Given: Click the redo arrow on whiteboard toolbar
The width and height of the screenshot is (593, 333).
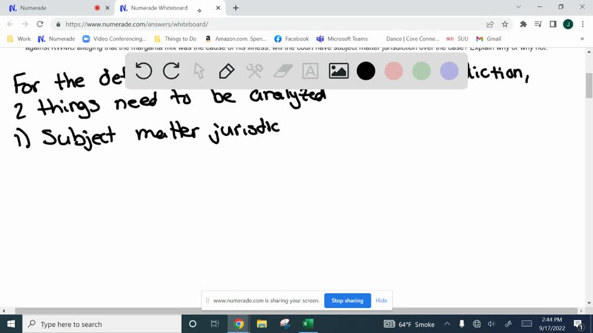Looking at the screenshot, I should 171,71.
